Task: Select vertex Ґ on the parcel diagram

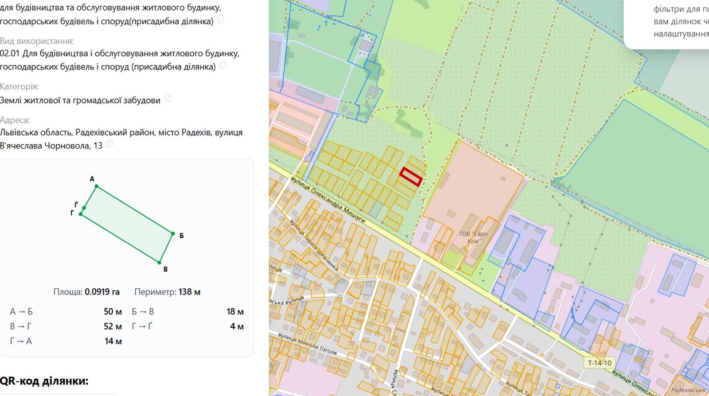Action: pos(84,208)
